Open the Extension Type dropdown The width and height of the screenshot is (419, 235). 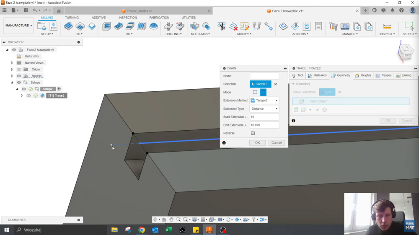click(x=264, y=109)
